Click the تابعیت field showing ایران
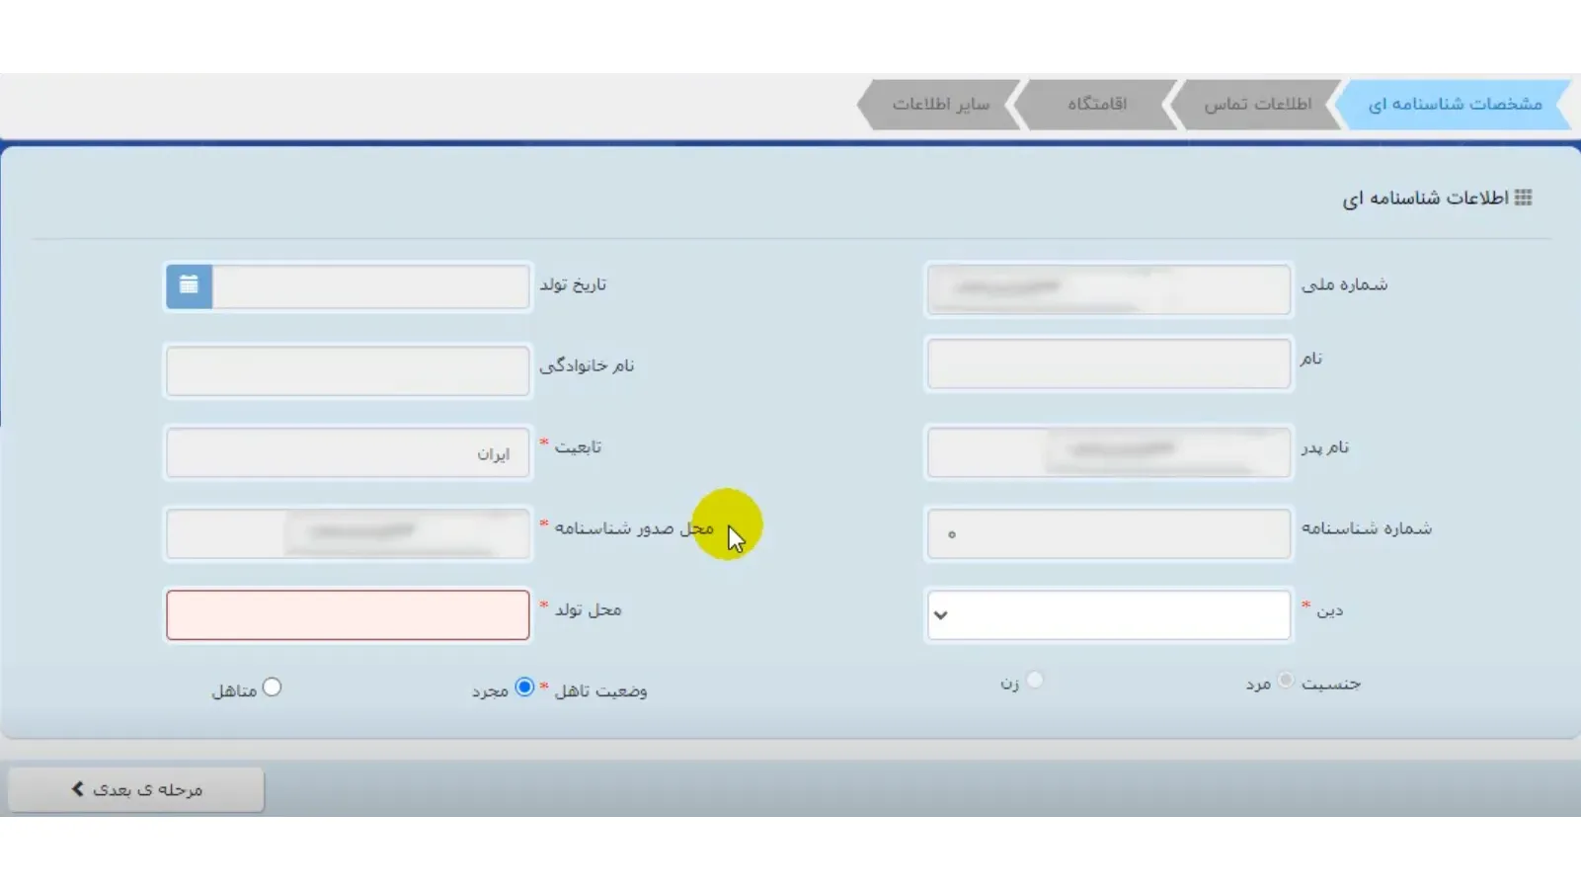The width and height of the screenshot is (1581, 890). [x=348, y=452]
